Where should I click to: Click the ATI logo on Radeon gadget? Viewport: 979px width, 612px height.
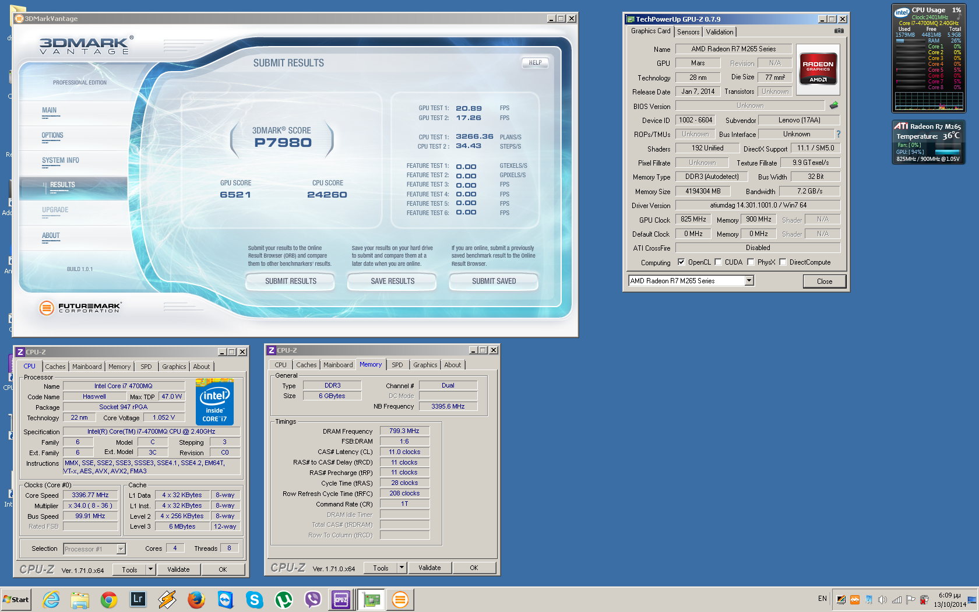point(901,126)
